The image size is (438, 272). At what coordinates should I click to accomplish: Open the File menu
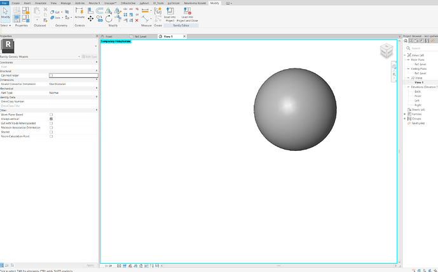click(x=4, y=3)
